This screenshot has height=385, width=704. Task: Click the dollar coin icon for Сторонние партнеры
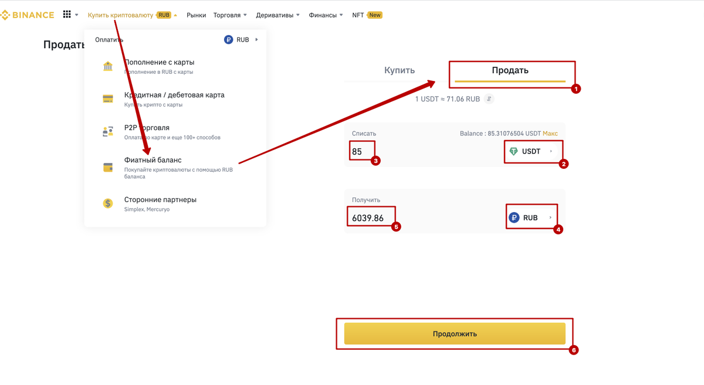click(x=108, y=203)
